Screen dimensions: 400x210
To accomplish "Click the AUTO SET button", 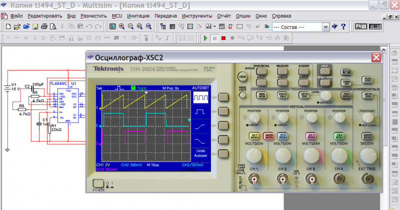I will click(x=346, y=71).
